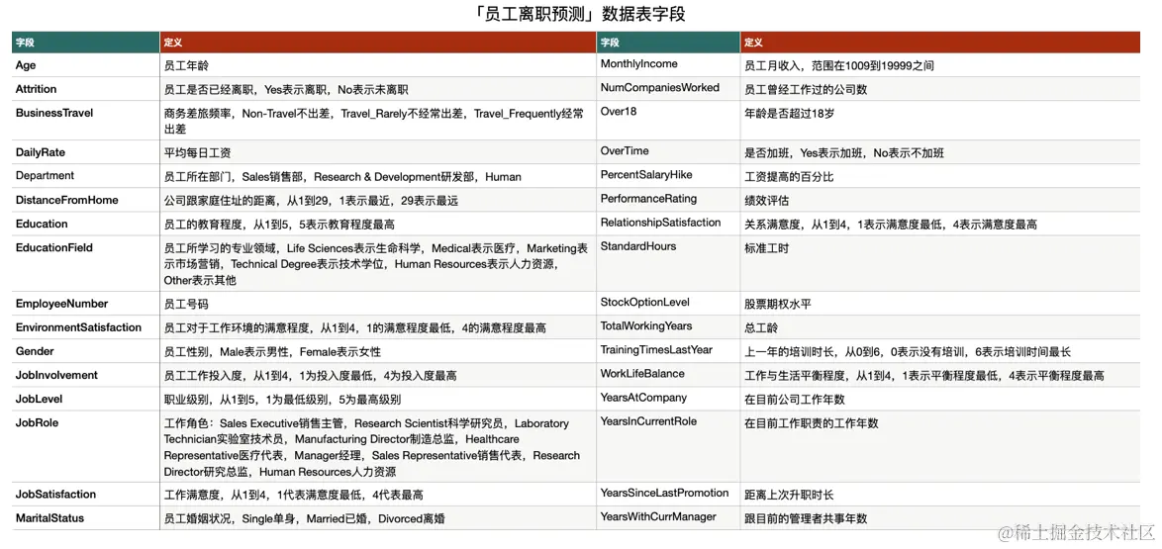This screenshot has width=1162, height=549.
Task: Click the definition '距离上次升职时长'
Action: (789, 495)
